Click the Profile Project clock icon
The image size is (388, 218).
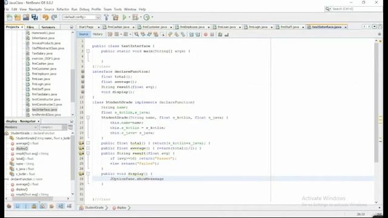(x=147, y=18)
